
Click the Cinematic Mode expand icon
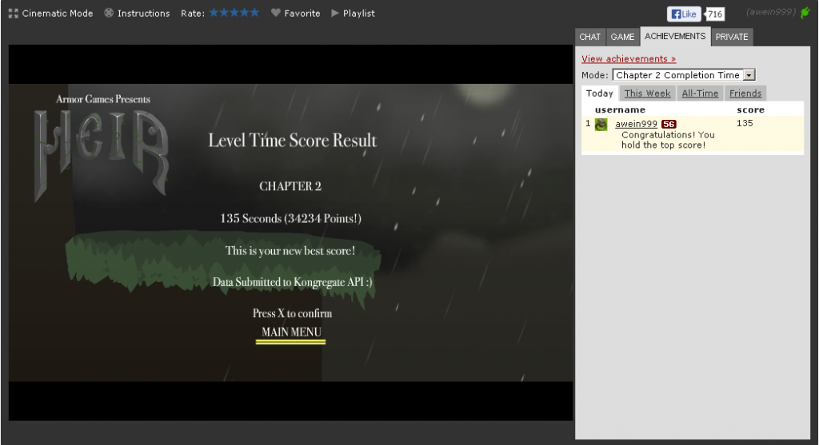(14, 14)
